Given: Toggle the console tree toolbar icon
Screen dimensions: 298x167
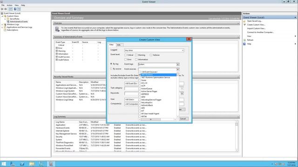Looking at the screenshot, I should pyautogui.click(x=10, y=9).
